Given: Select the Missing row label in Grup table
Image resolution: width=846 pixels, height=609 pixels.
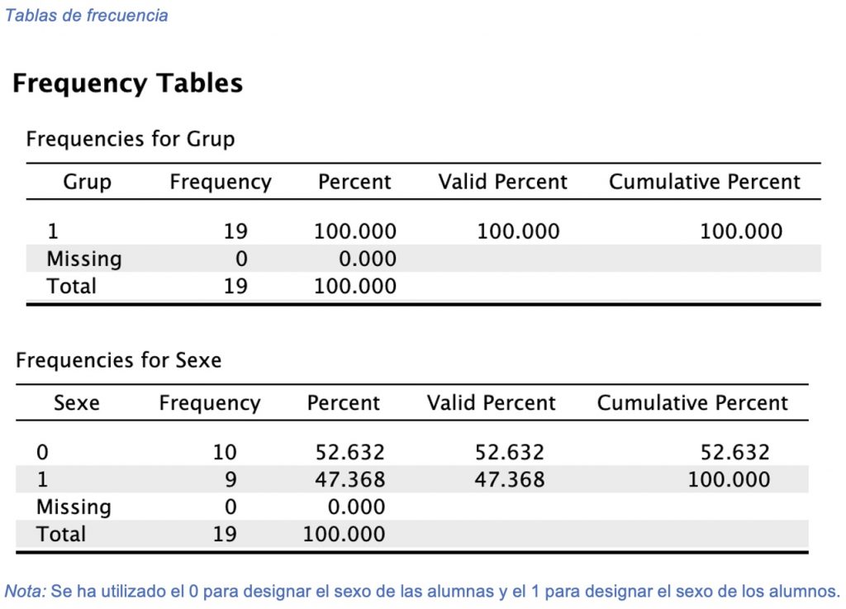Looking at the screenshot, I should [83, 259].
